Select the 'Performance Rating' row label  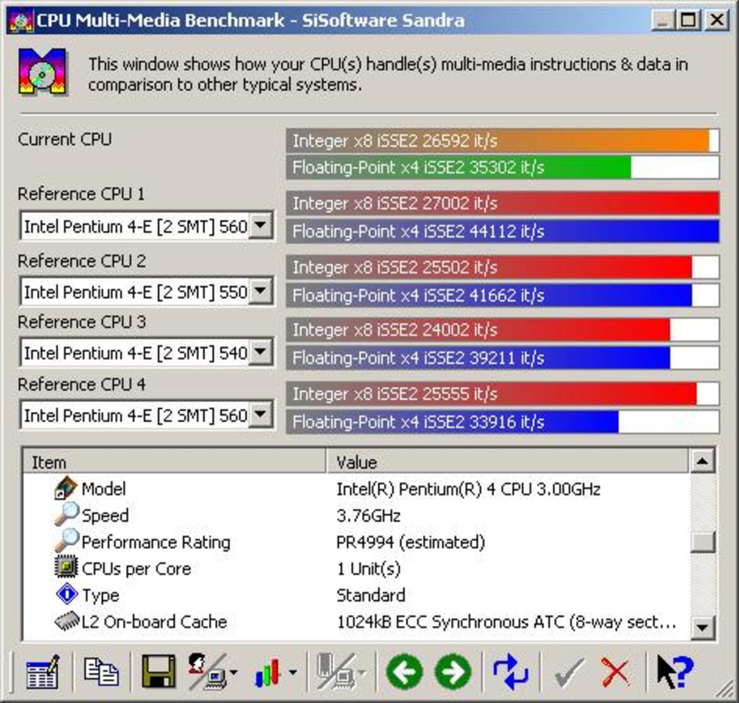156,543
